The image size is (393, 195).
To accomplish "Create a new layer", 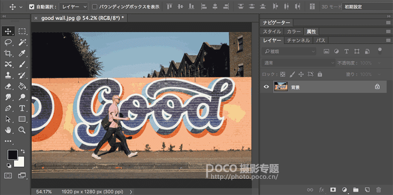I will tap(367, 190).
